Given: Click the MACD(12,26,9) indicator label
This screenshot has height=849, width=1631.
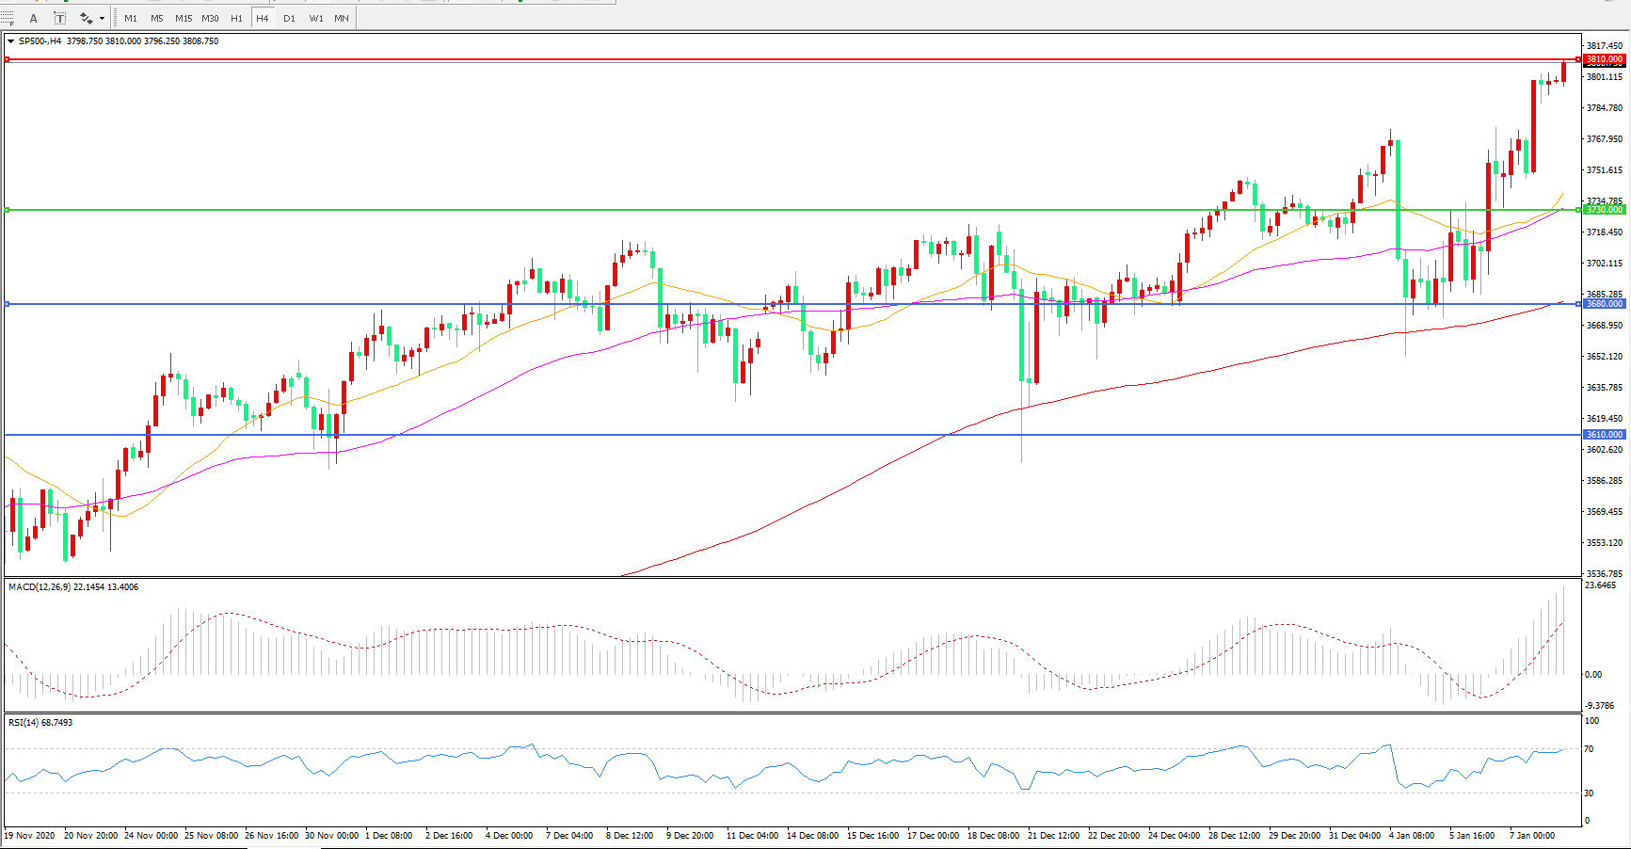Looking at the screenshot, I should click(x=40, y=587).
